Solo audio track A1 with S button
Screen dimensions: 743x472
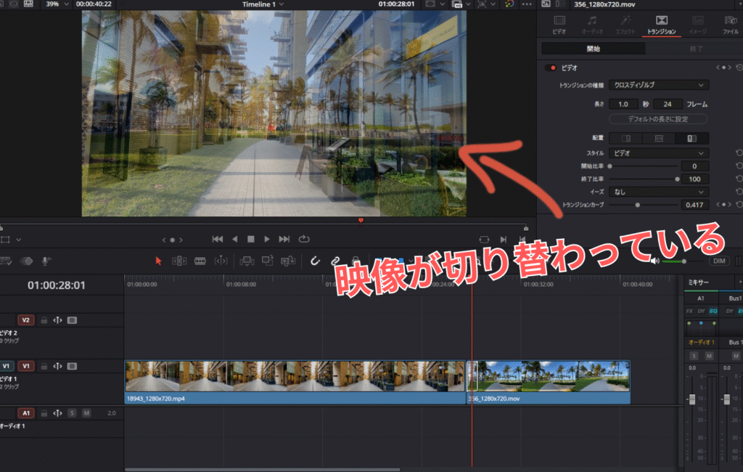tap(72, 413)
